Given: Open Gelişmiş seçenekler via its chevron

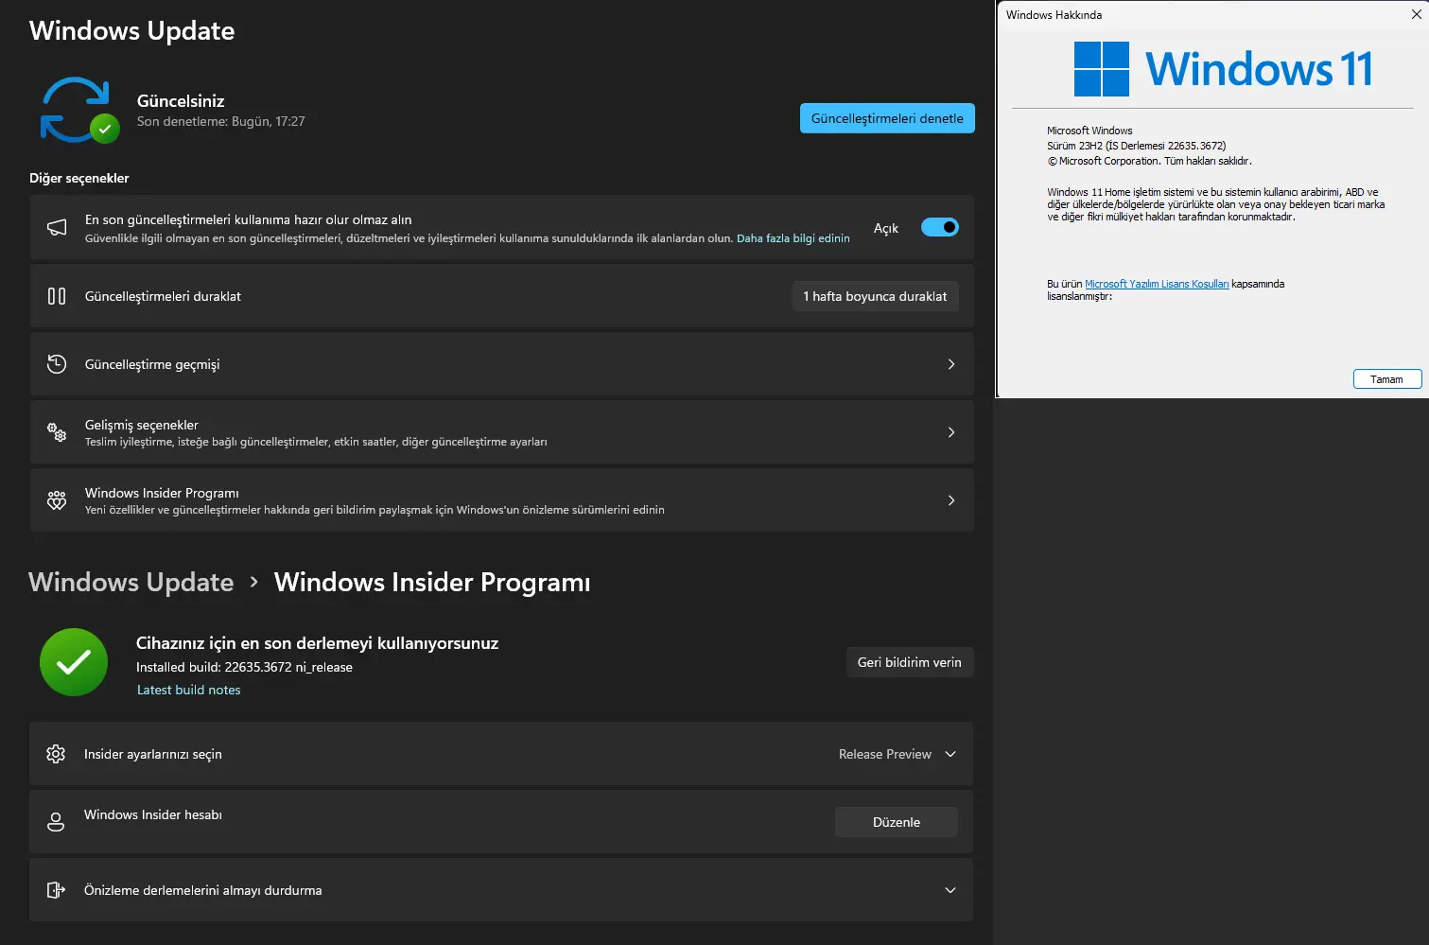Looking at the screenshot, I should click(x=951, y=432).
